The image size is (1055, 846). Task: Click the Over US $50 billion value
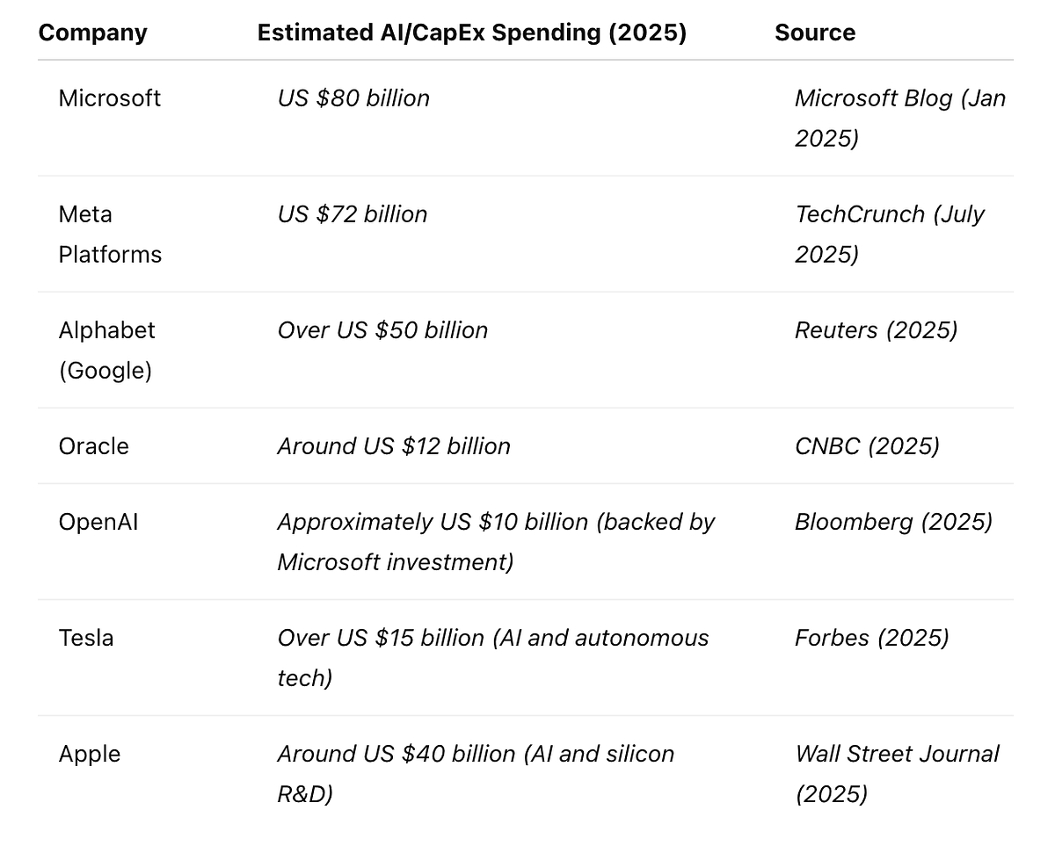point(382,330)
